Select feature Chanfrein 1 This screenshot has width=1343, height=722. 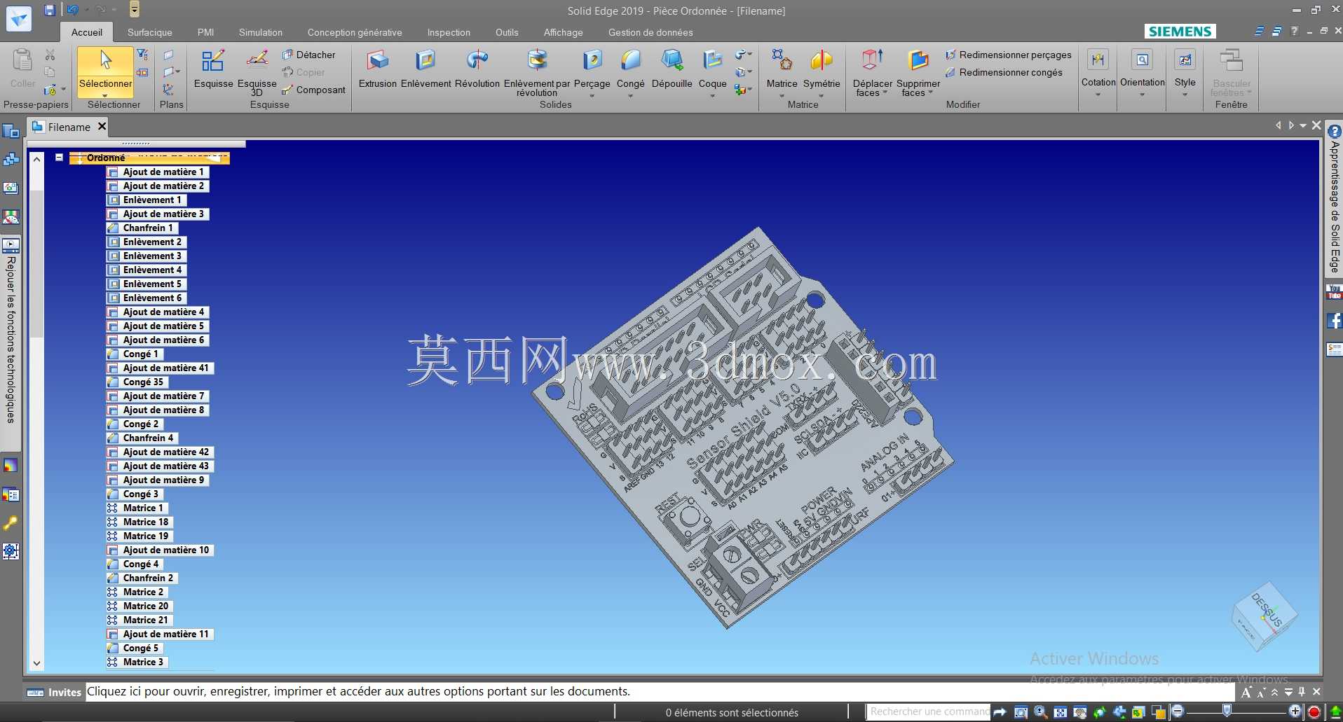[x=142, y=228]
